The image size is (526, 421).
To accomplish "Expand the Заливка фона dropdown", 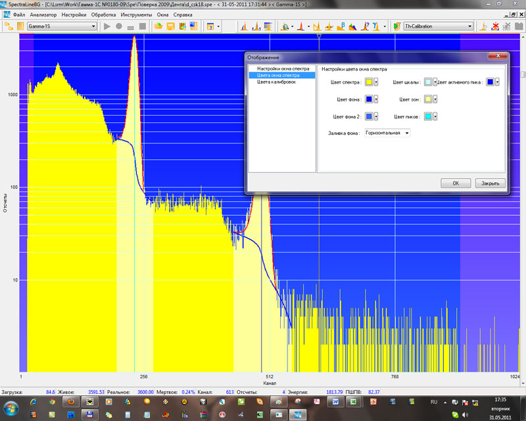I will (407, 133).
